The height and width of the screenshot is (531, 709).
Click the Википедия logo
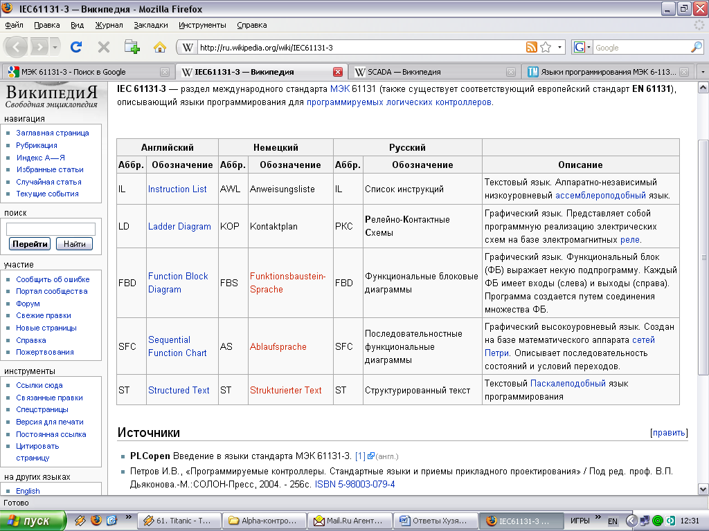(51, 95)
